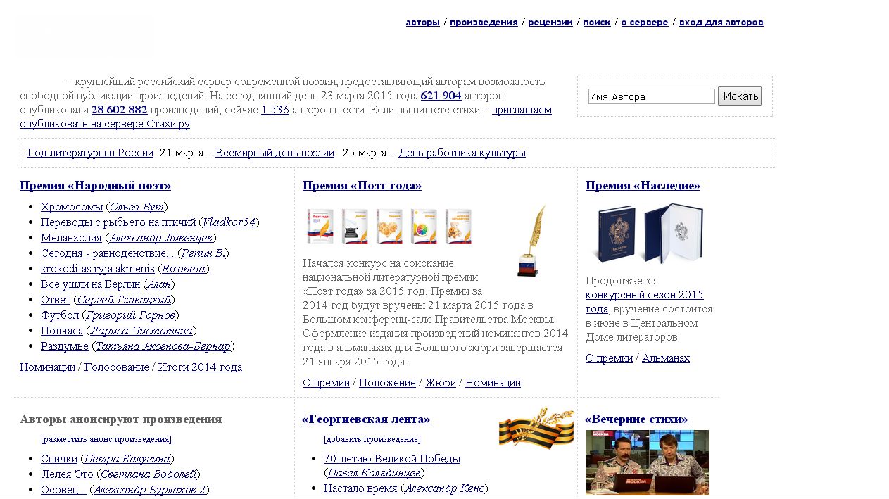
Task: Go to «рецензии» in top navigation
Action: point(550,23)
